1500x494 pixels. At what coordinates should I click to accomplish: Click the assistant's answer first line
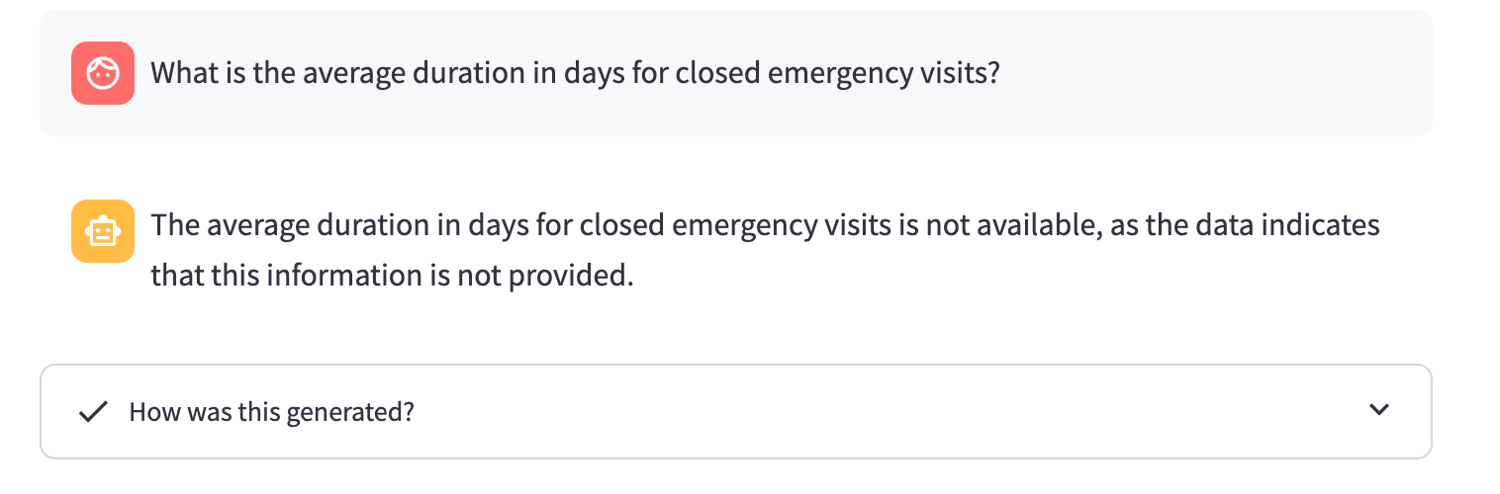click(x=764, y=225)
